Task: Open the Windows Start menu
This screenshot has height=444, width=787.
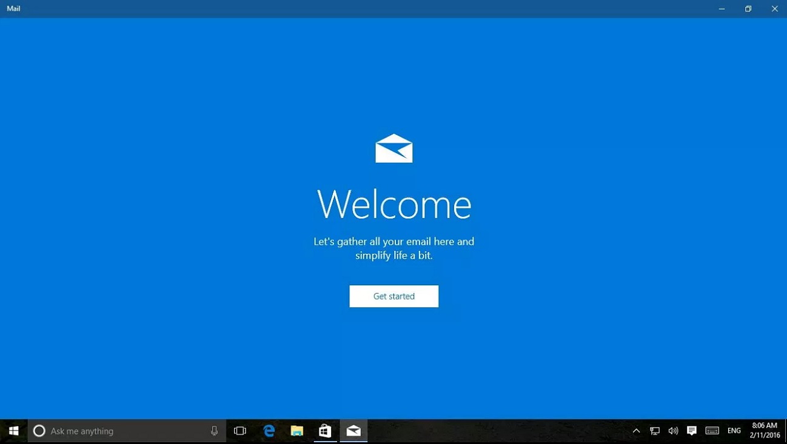Action: tap(13, 431)
